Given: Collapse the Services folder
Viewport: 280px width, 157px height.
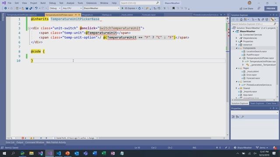Looking at the screenshot, I should 236,82.
